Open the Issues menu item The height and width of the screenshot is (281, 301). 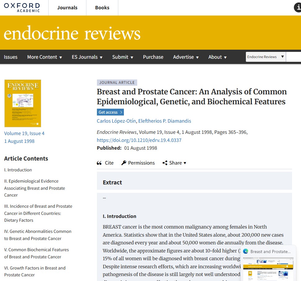click(x=11, y=57)
